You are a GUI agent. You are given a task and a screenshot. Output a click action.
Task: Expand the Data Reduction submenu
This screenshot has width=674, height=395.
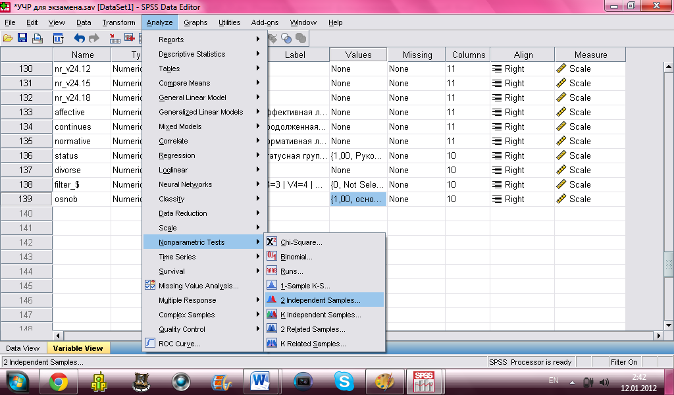pyautogui.click(x=204, y=213)
